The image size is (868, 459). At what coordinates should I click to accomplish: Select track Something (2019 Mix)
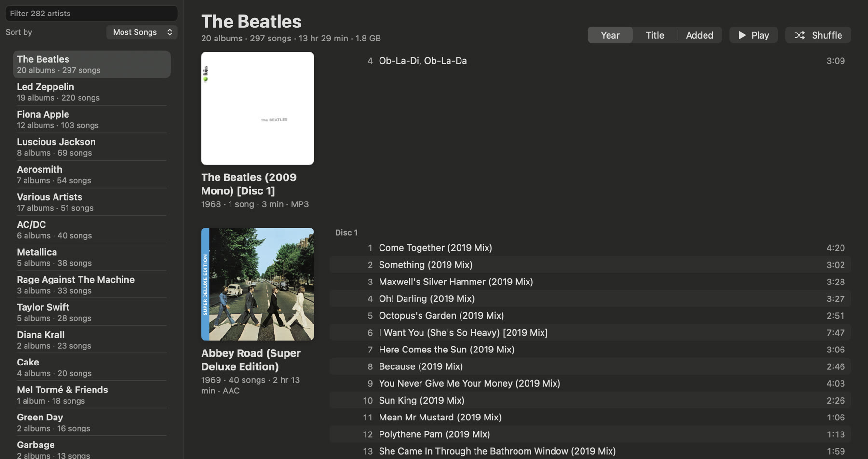[590, 265]
